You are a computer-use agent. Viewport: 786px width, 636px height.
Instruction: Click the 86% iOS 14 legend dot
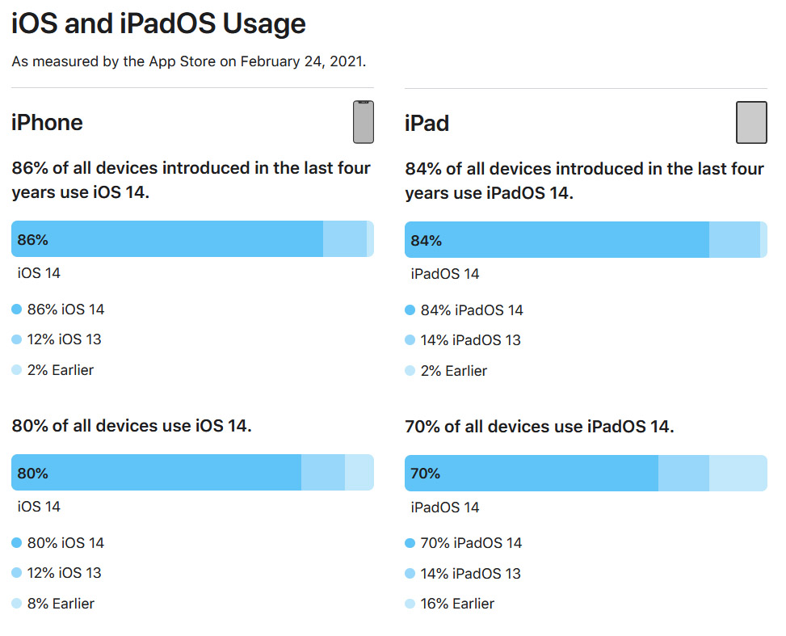click(16, 309)
